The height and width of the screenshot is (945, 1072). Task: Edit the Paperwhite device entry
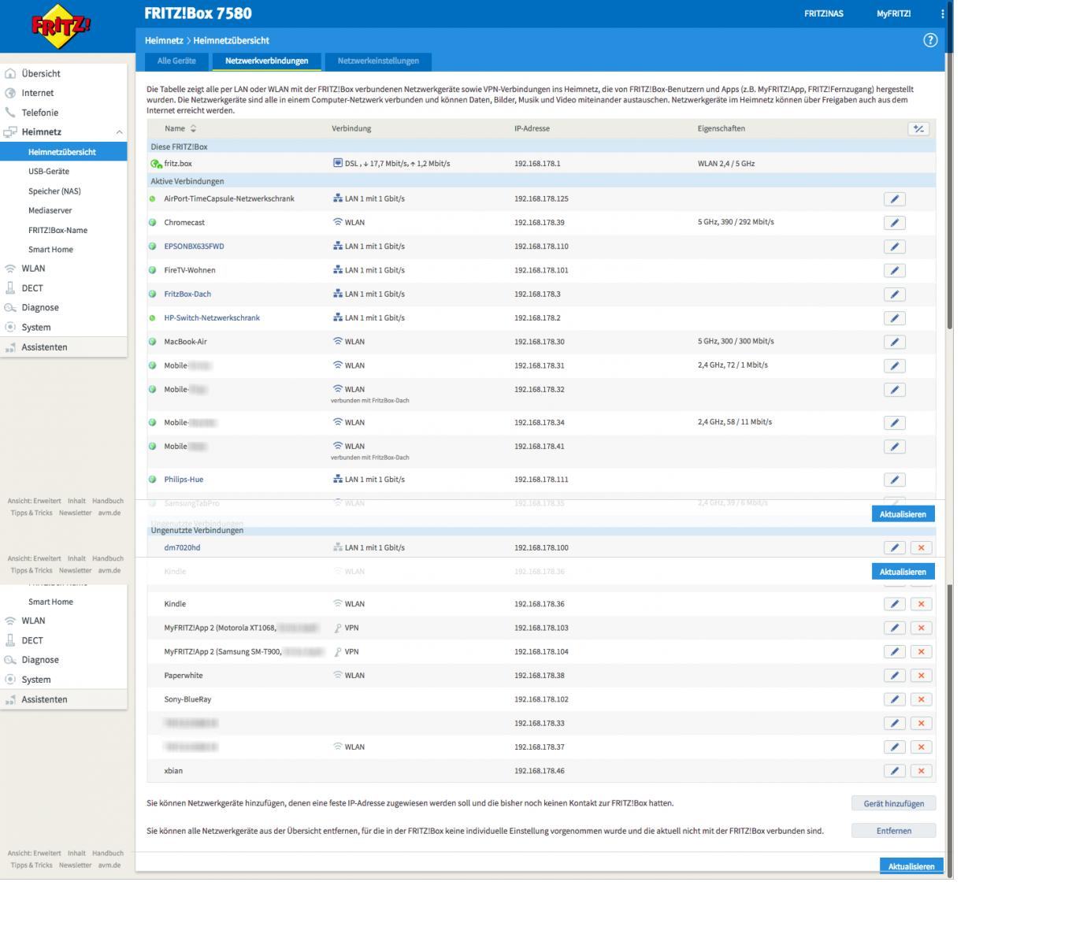894,676
